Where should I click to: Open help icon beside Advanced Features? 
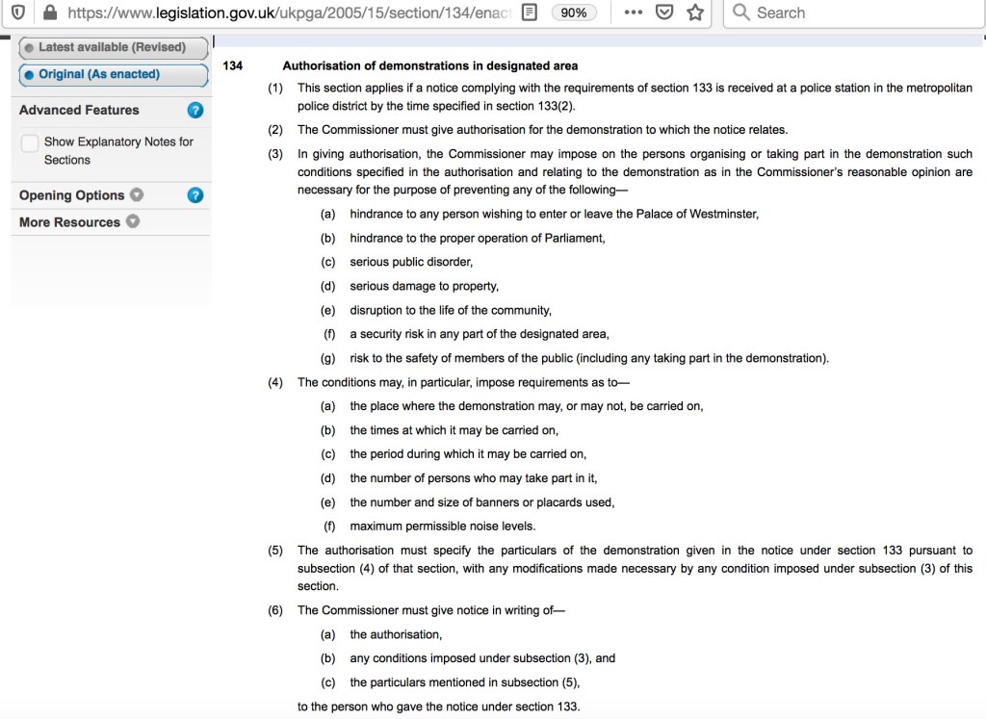coord(195,111)
